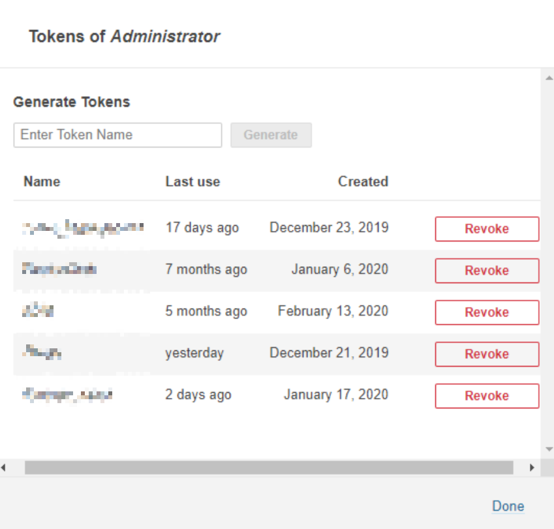This screenshot has height=529, width=554.
Task: Click the Name column header
Action: (x=42, y=181)
